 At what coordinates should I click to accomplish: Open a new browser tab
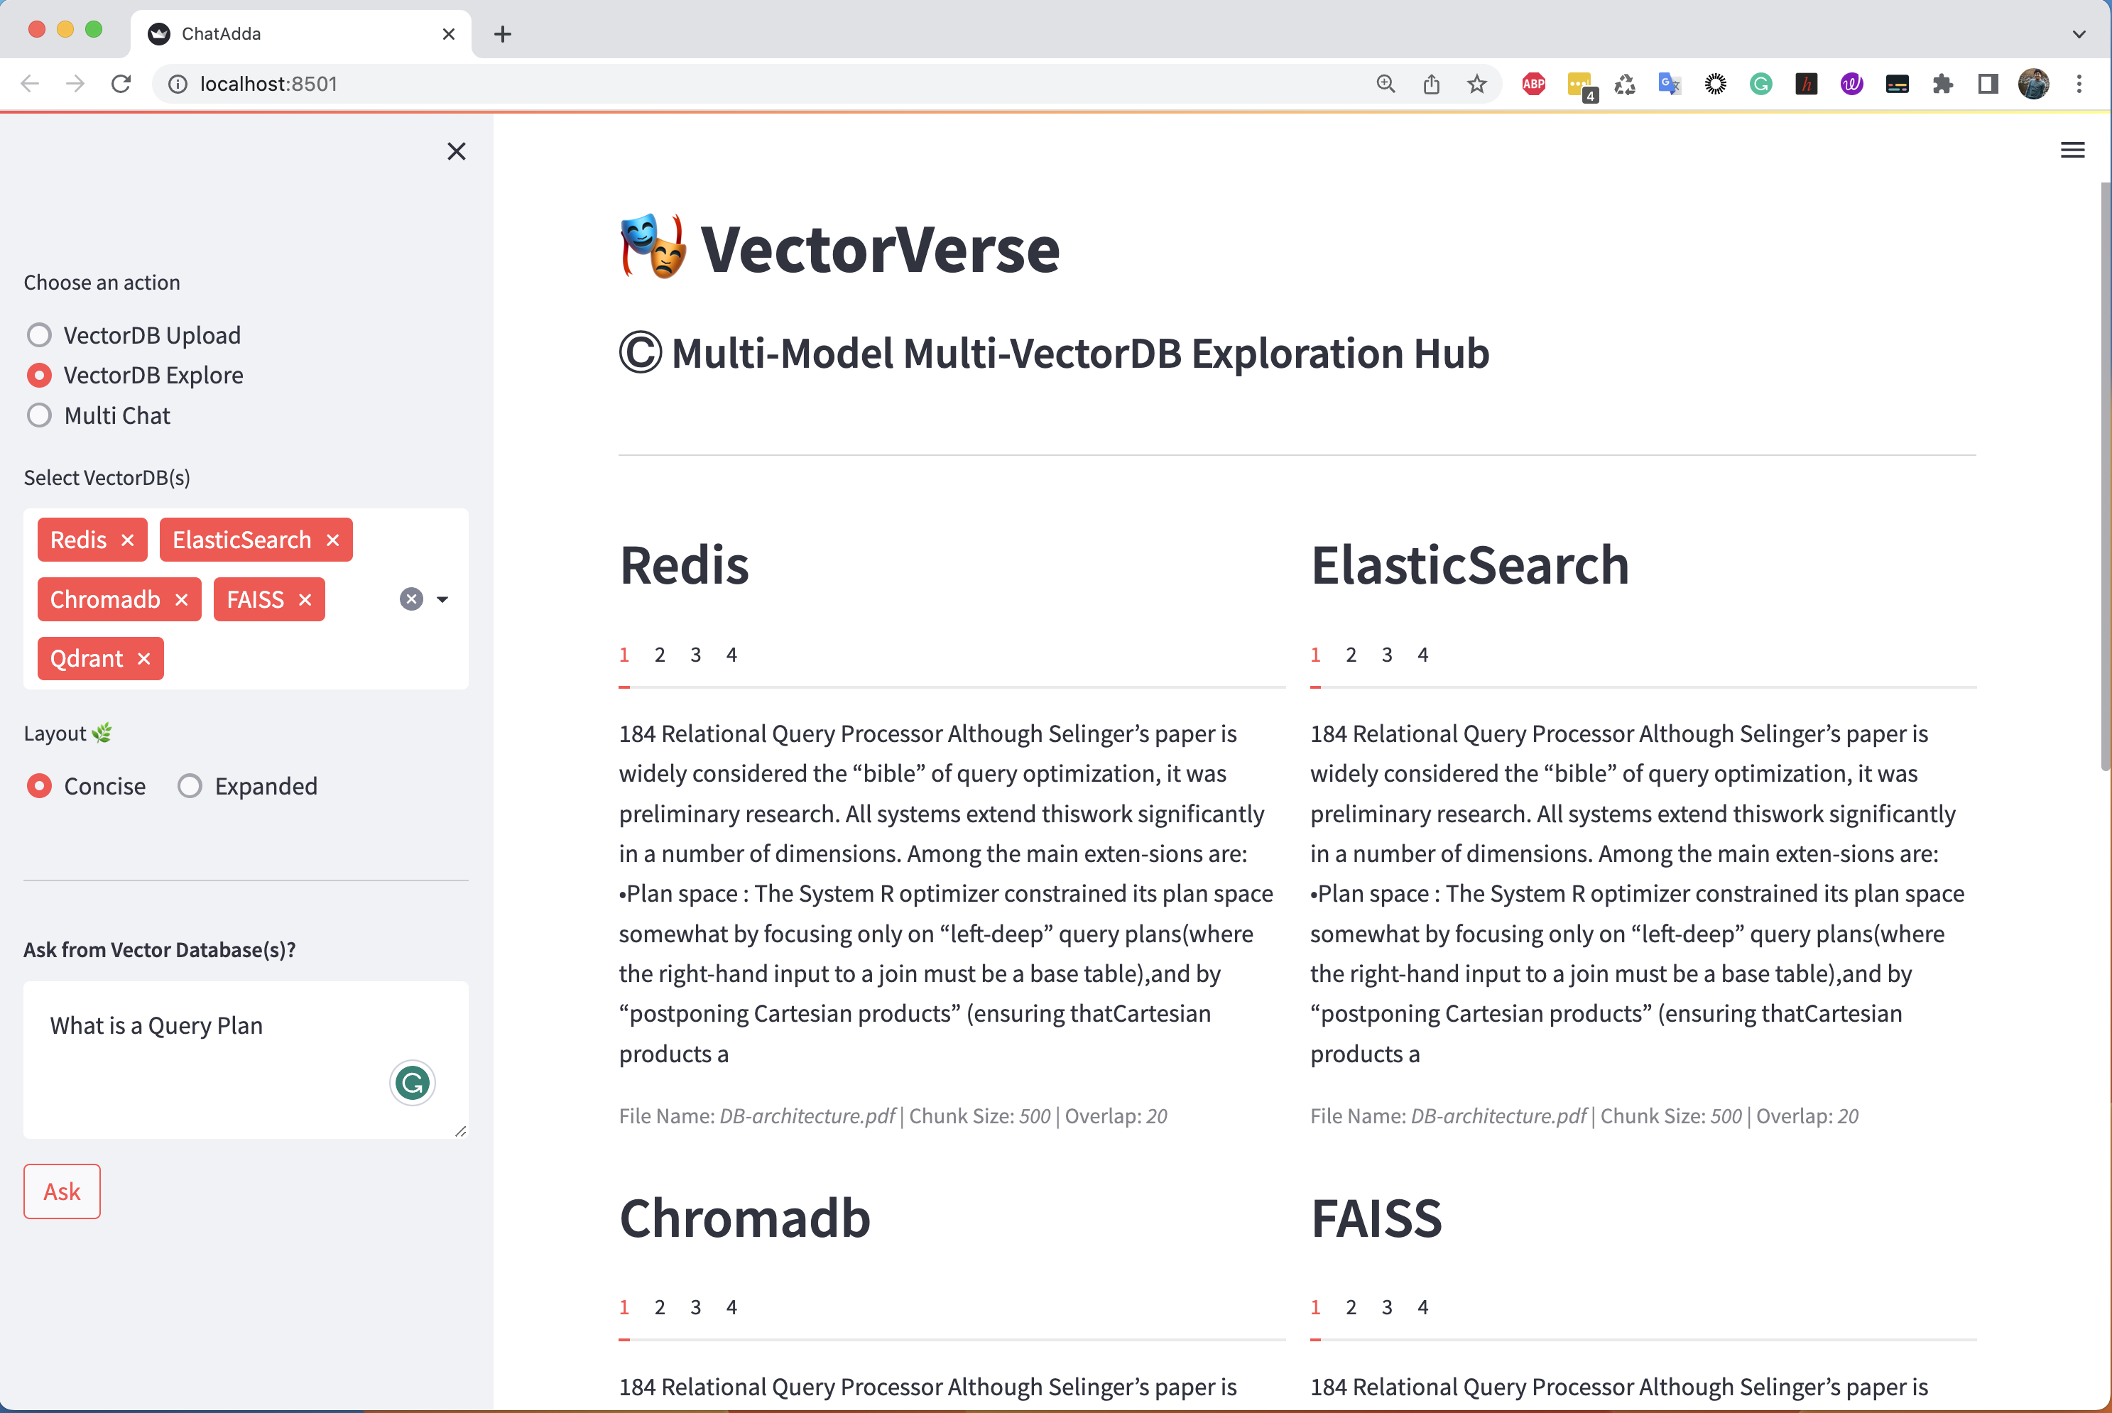coord(503,34)
